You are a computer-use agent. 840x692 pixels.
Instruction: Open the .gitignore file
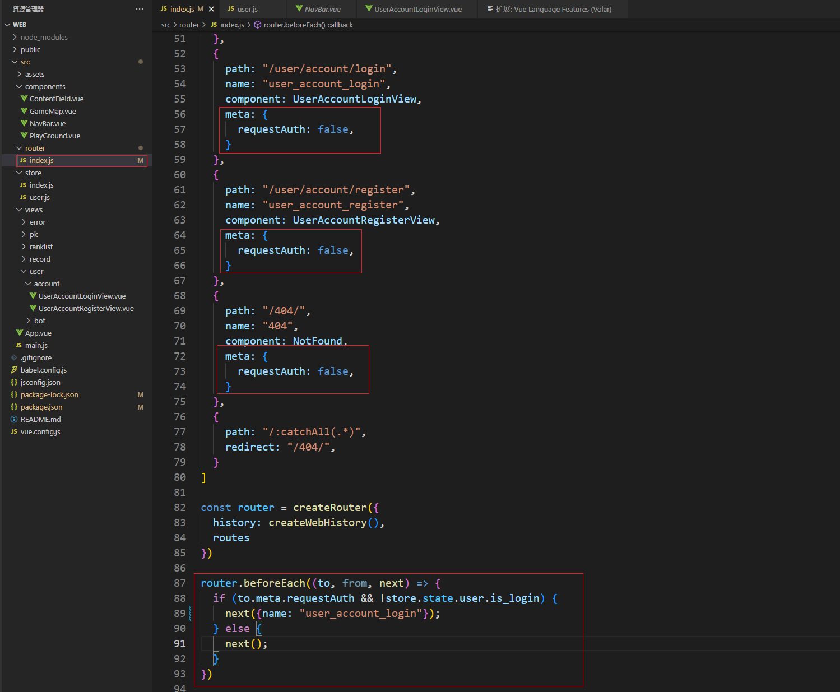35,357
